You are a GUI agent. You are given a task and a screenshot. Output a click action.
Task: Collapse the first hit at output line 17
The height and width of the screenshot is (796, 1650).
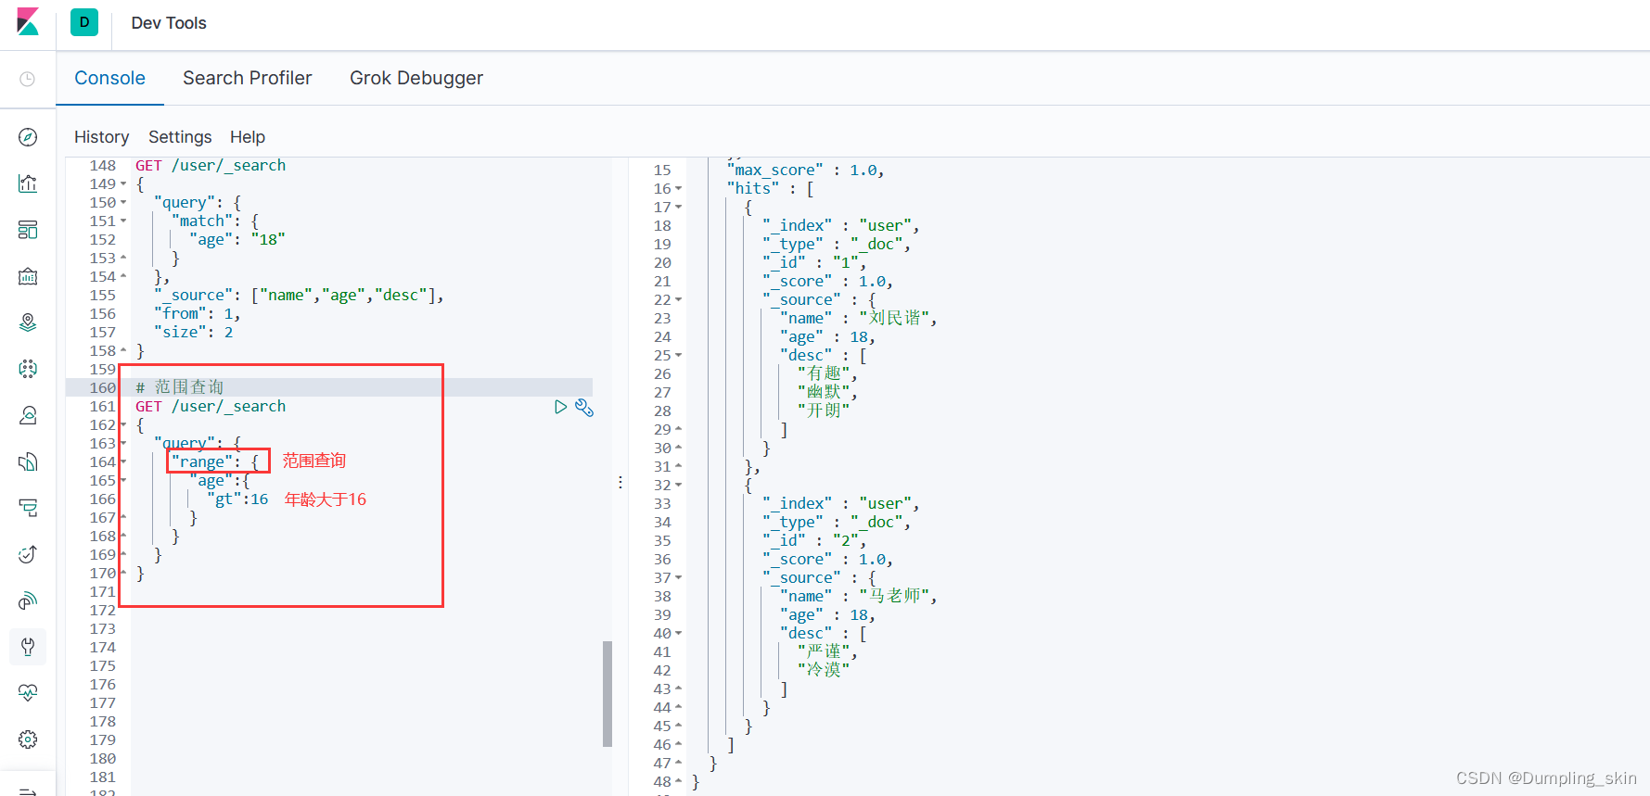pyautogui.click(x=678, y=207)
